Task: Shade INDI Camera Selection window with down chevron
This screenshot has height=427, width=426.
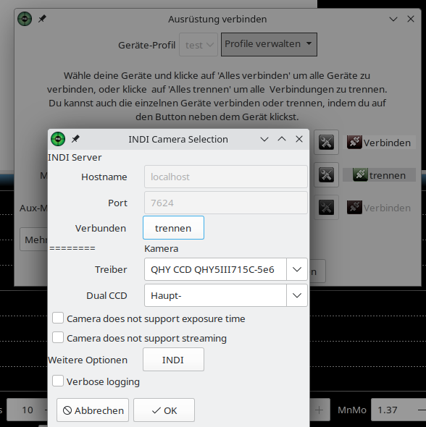Action: pyautogui.click(x=264, y=140)
